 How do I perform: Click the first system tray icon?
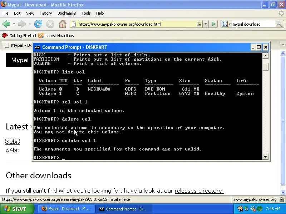[240, 209]
